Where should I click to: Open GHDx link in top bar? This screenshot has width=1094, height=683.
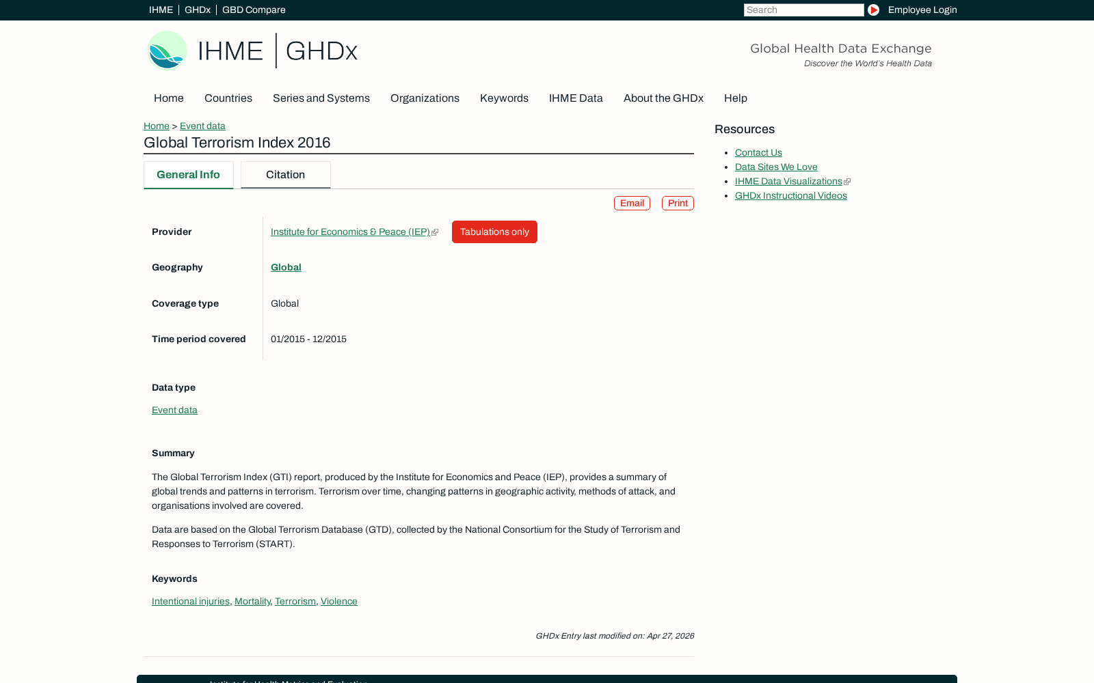pyautogui.click(x=198, y=10)
